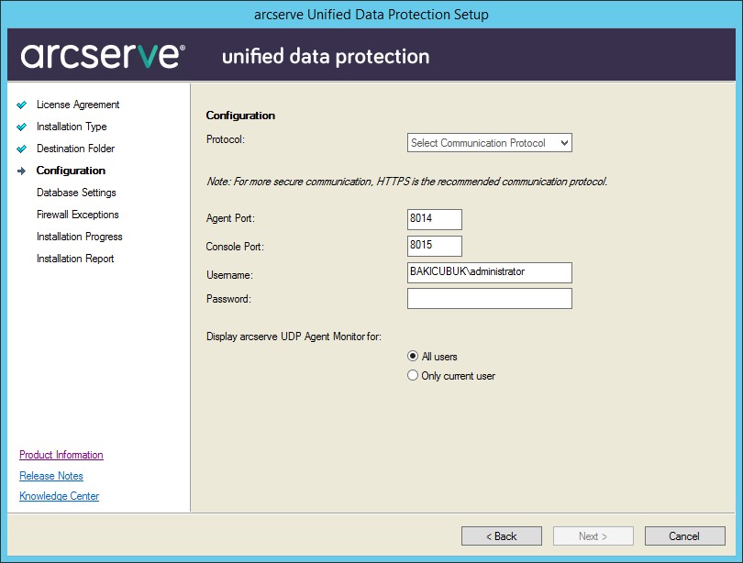Focus the Console Port field

(x=435, y=246)
